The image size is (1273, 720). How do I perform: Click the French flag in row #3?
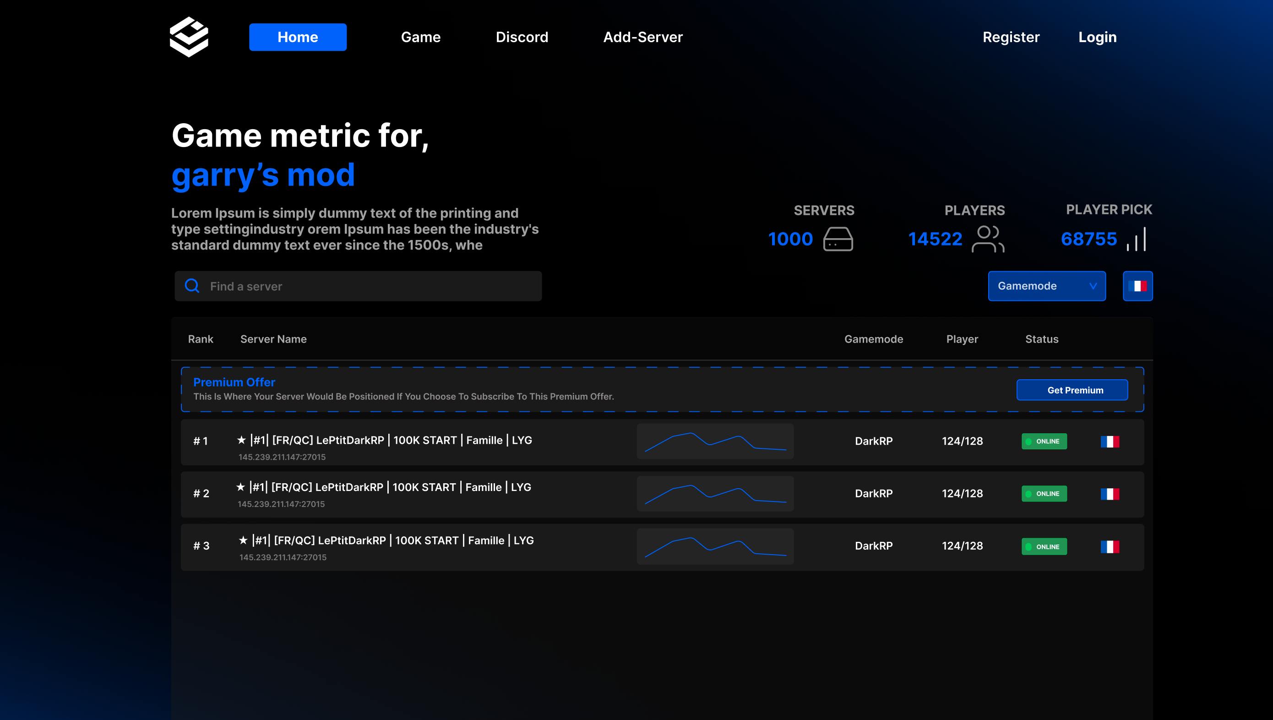pos(1110,546)
